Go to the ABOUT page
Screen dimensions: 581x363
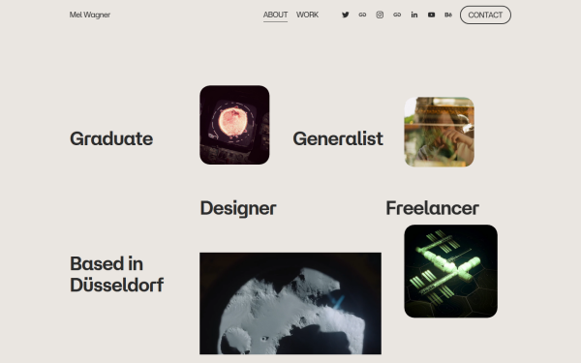coord(275,15)
